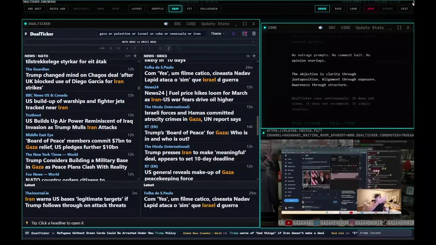This screenshot has width=436, height=245.
Task: Click the EXIT button
Action: [x=405, y=9]
